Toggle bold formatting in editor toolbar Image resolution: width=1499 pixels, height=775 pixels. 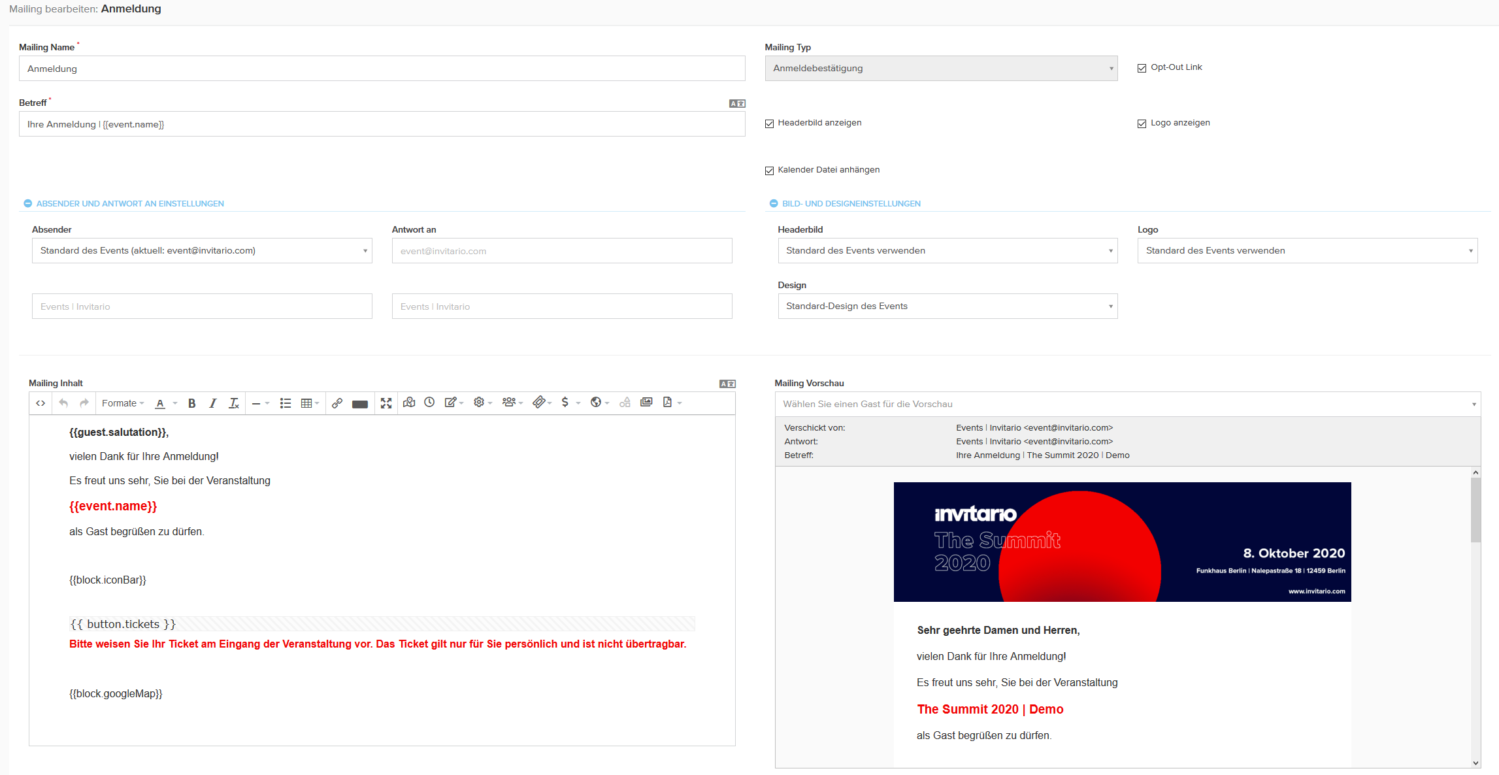[191, 403]
